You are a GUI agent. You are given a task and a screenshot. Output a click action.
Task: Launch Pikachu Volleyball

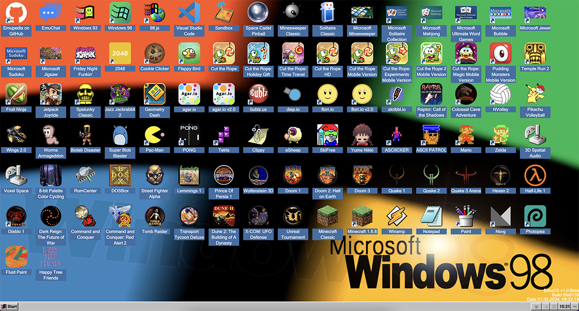tap(535, 94)
